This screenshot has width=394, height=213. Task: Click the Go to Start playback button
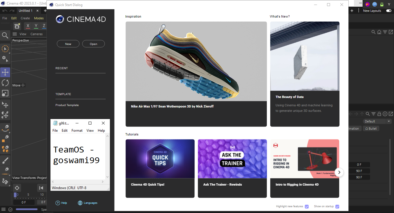pyautogui.click(x=41, y=188)
